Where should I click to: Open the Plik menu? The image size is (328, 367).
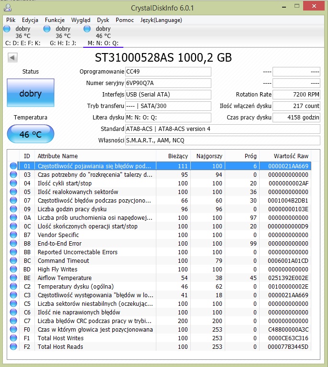(x=11, y=20)
